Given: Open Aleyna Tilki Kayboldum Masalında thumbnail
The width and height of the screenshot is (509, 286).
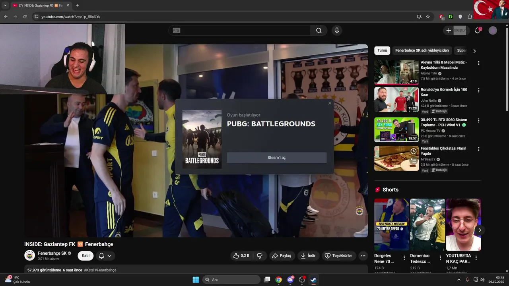Looking at the screenshot, I should [x=396, y=72].
